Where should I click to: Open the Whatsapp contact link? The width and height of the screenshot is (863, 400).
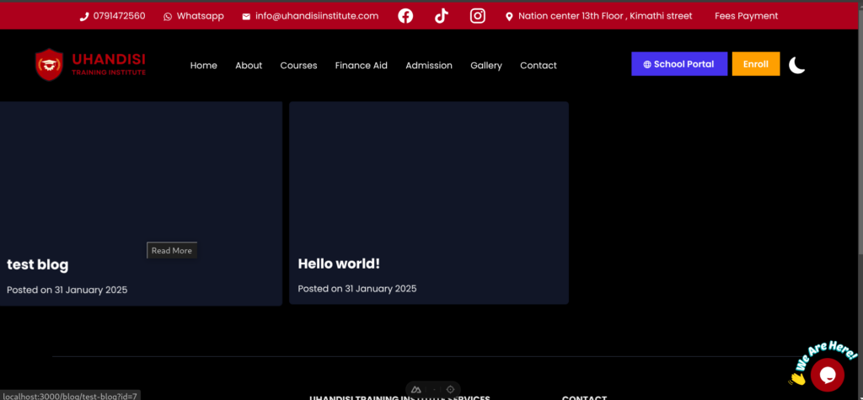click(x=194, y=16)
